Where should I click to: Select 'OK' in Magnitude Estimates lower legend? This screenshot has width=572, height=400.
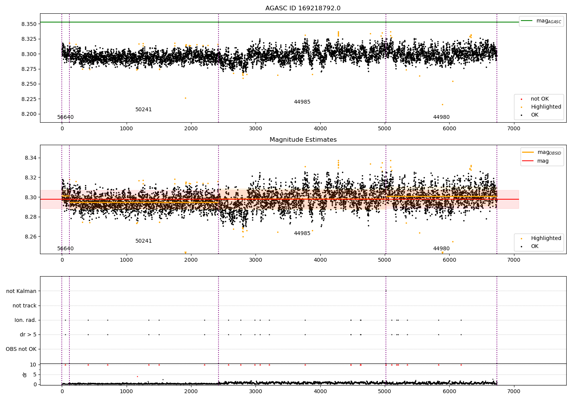point(535,246)
